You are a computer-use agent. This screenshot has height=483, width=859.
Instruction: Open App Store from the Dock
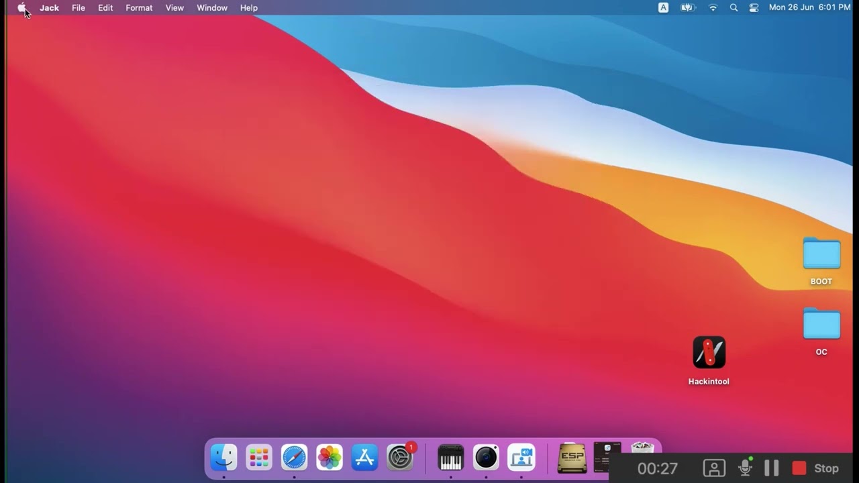coord(364,458)
